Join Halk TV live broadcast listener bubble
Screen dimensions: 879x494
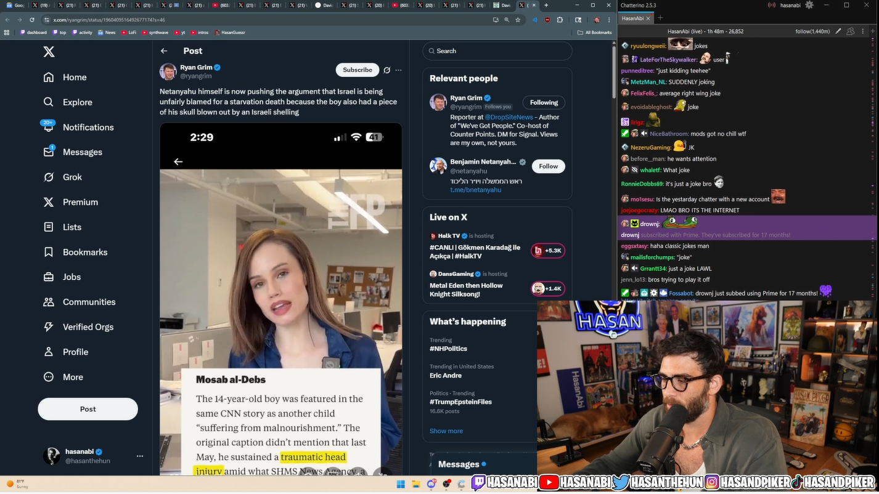548,251
